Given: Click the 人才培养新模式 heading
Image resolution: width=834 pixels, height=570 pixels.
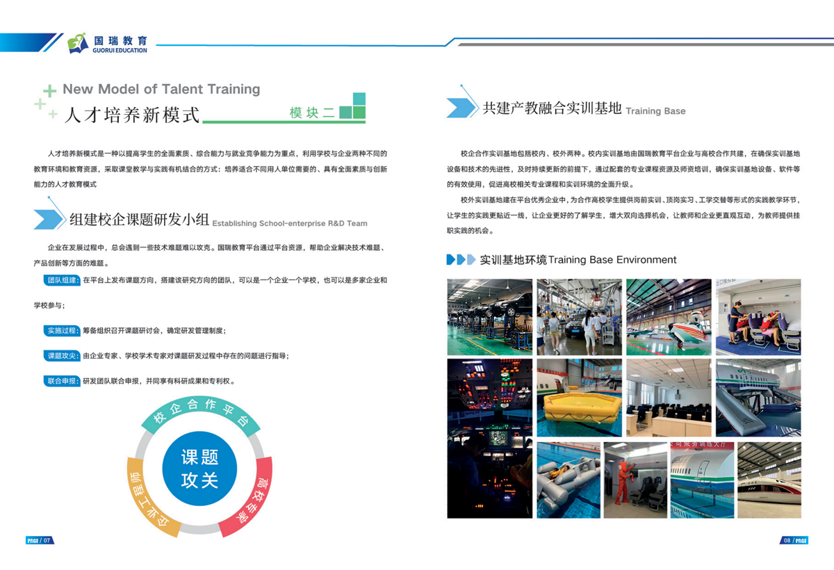Looking at the screenshot, I should 131,115.
